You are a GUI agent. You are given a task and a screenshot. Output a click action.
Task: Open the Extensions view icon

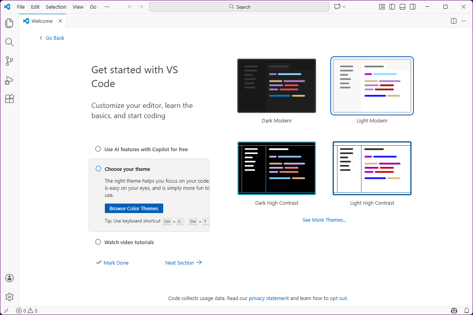pyautogui.click(x=9, y=99)
